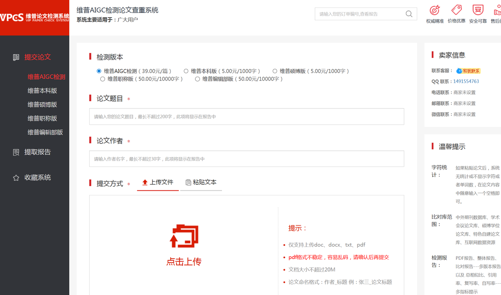
Task: Click the 电话联系 row in seller info
Action: point(454,93)
